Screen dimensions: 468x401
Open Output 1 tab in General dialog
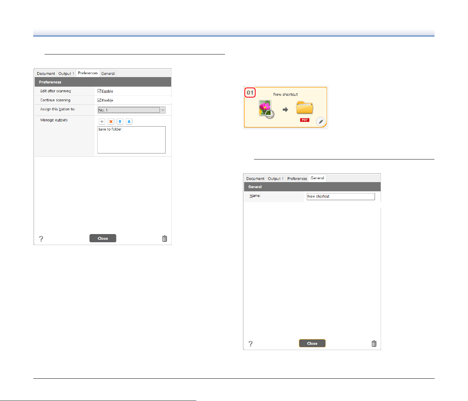click(276, 179)
